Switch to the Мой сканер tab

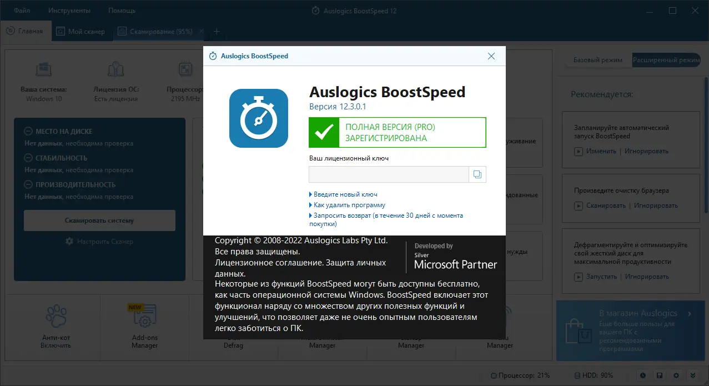(82, 31)
